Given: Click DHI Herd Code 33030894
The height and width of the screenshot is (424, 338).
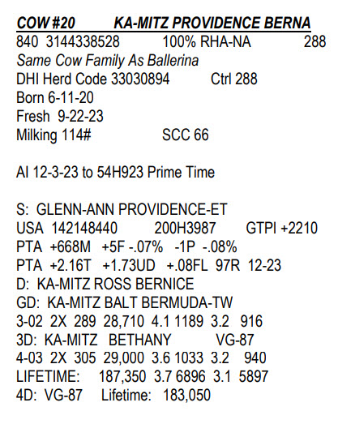Looking at the screenshot, I should click(x=93, y=79).
